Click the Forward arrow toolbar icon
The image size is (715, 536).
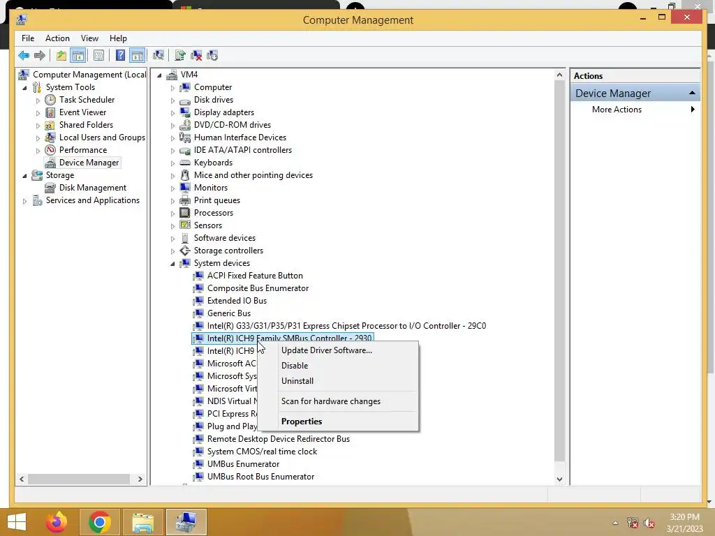40,56
